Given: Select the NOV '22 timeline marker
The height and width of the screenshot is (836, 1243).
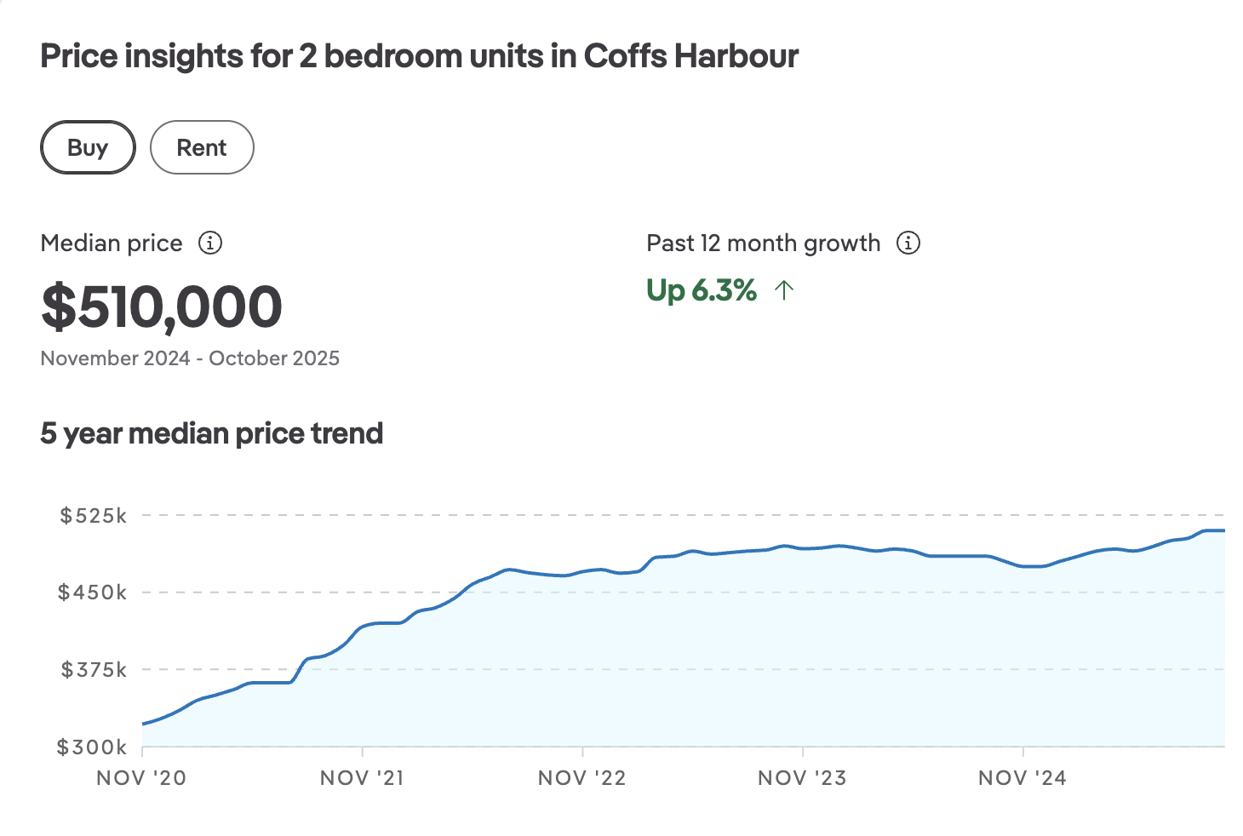Looking at the screenshot, I should pos(582,778).
